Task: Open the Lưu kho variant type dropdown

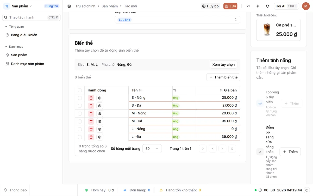Action: pos(177,20)
